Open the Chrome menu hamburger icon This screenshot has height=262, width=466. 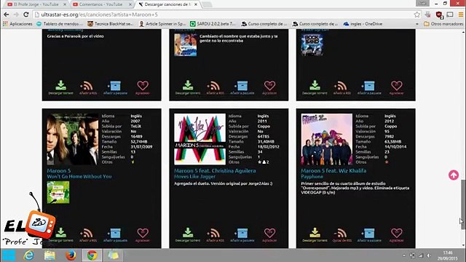(461, 15)
